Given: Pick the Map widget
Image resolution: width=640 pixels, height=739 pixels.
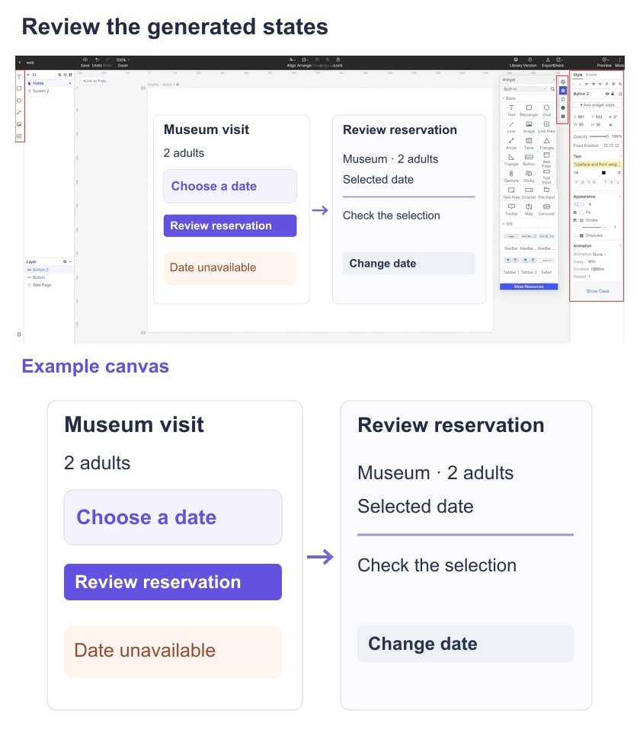Looking at the screenshot, I should pos(529,210).
